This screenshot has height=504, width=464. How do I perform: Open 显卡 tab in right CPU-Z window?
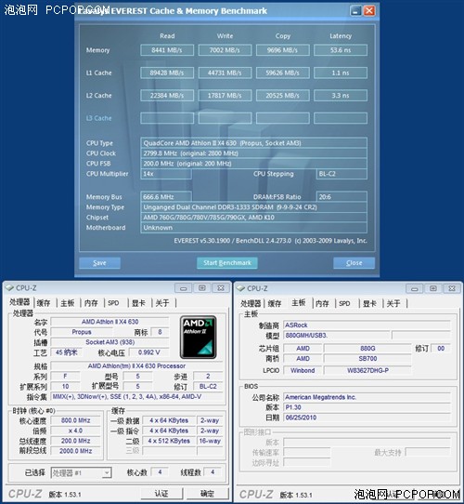coord(369,303)
